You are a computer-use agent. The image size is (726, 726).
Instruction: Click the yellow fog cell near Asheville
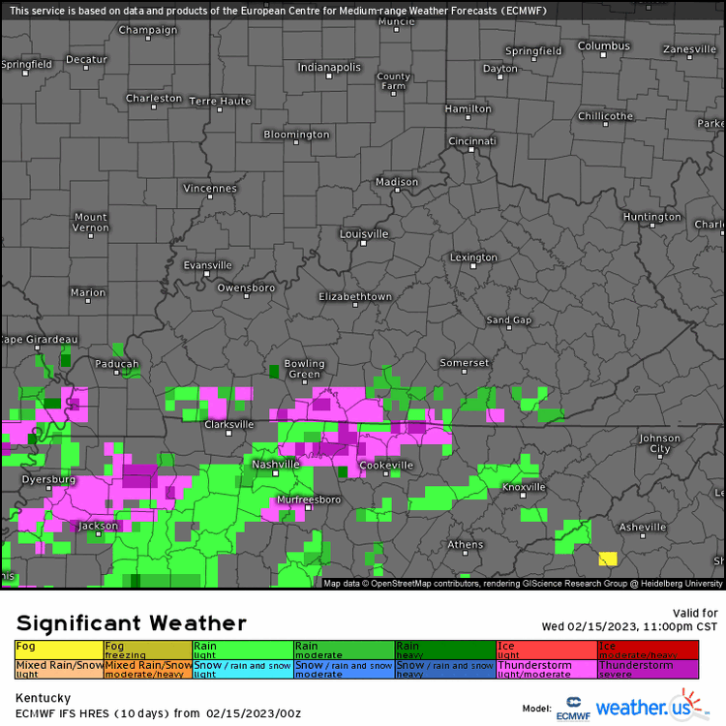coord(608,559)
